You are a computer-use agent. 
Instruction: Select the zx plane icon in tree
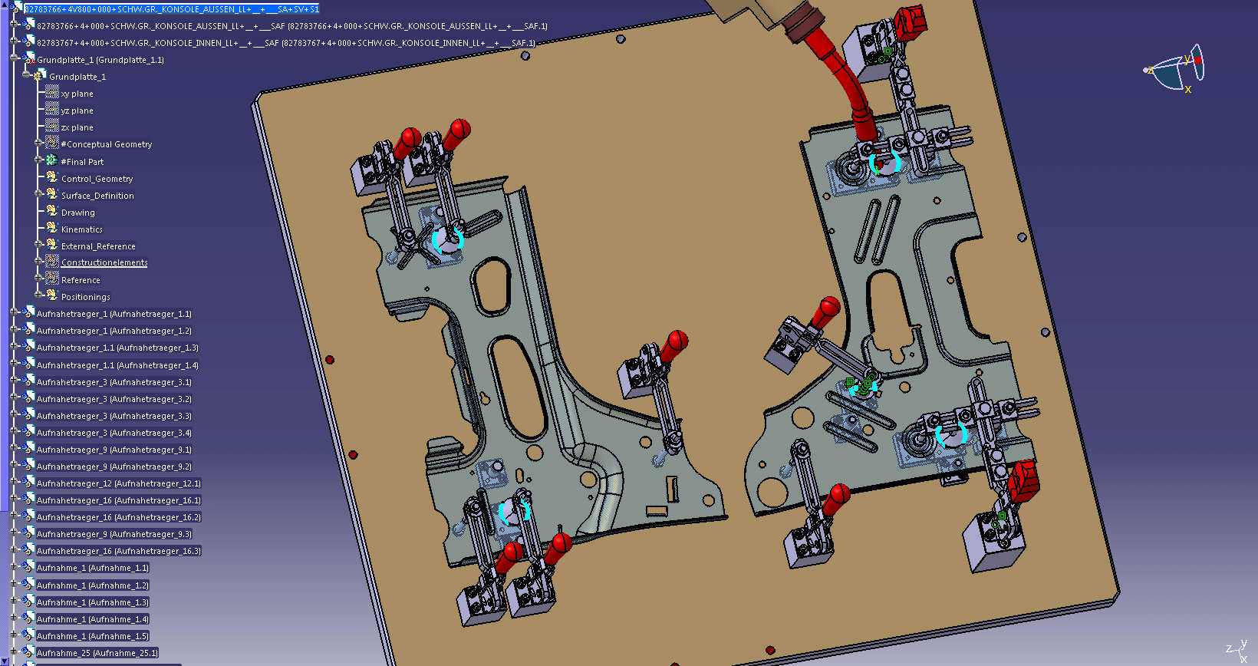(x=52, y=127)
